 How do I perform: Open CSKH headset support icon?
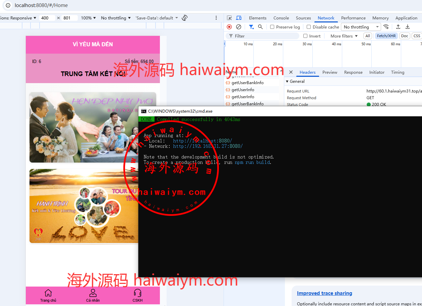point(137,295)
